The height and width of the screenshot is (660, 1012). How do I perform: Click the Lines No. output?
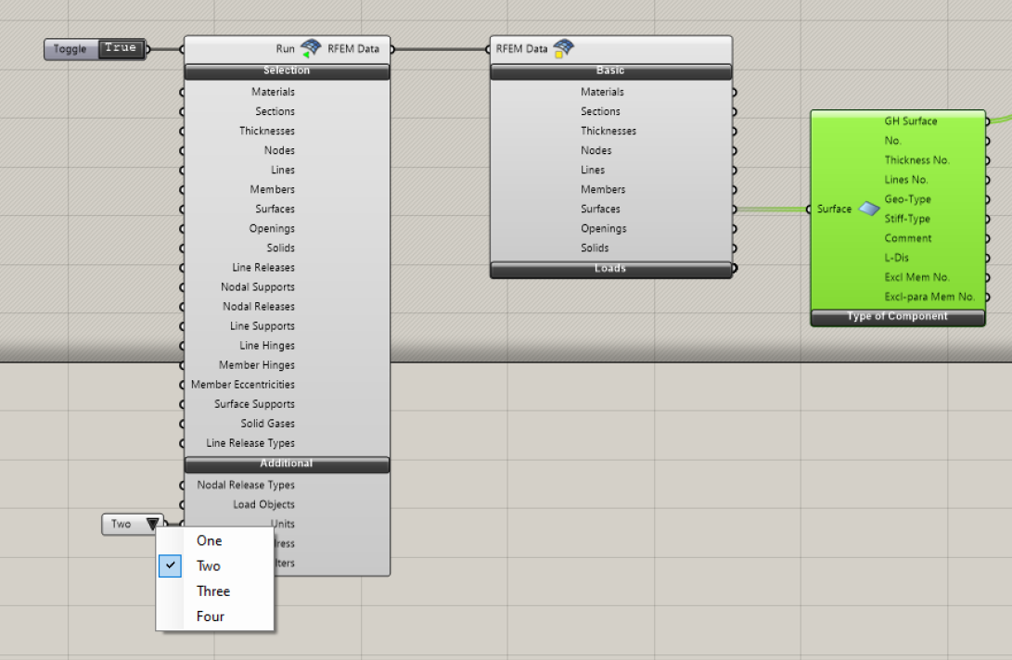(x=905, y=180)
